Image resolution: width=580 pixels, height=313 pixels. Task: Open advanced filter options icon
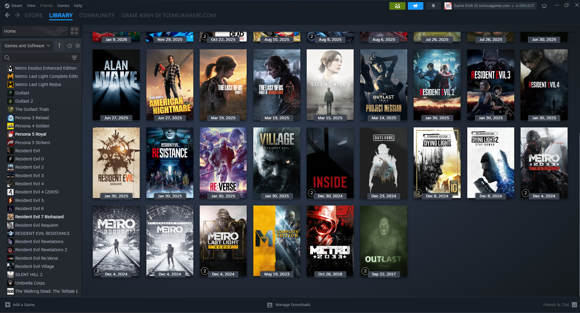[x=74, y=58]
